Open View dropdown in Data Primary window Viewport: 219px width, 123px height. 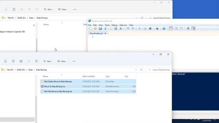[x=63, y=9]
